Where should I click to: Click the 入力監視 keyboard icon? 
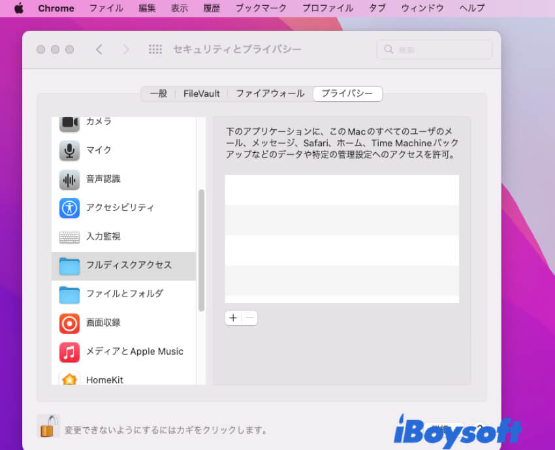tap(69, 237)
